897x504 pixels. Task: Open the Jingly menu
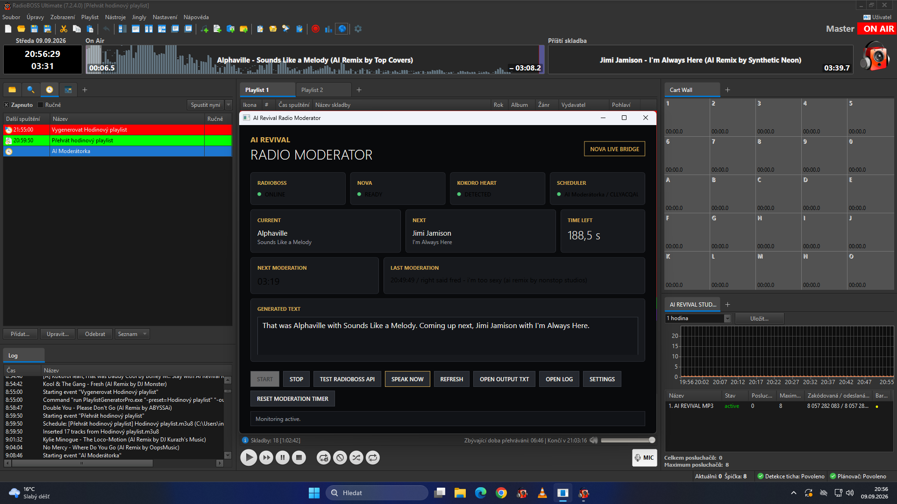tap(139, 17)
